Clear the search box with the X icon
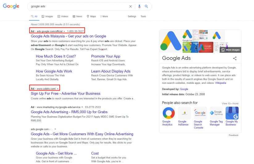254x164 pixels. [x=131, y=6]
